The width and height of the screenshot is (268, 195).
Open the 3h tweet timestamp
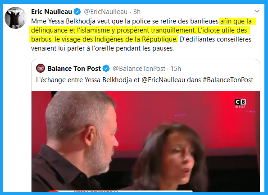click(x=137, y=12)
